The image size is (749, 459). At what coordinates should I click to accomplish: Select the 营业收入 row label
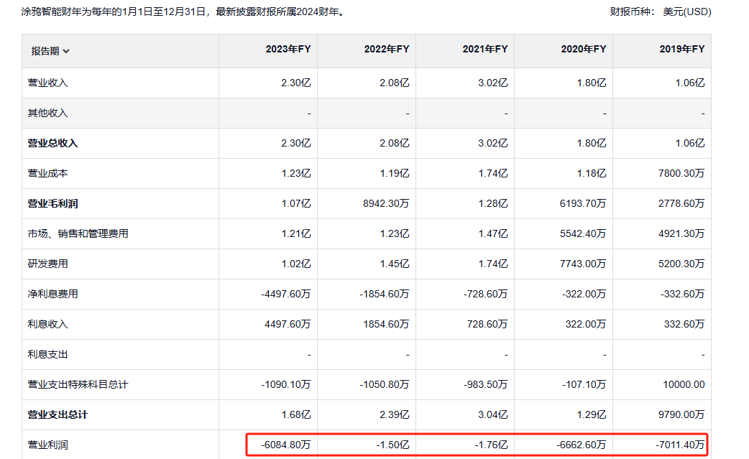click(47, 83)
